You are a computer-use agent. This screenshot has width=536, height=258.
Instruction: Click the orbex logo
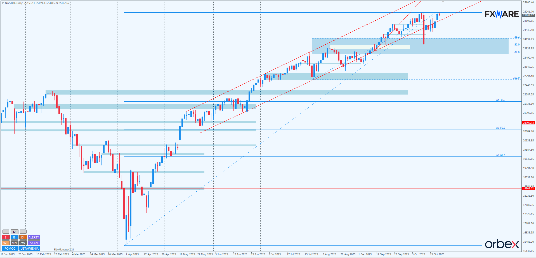click(502, 244)
